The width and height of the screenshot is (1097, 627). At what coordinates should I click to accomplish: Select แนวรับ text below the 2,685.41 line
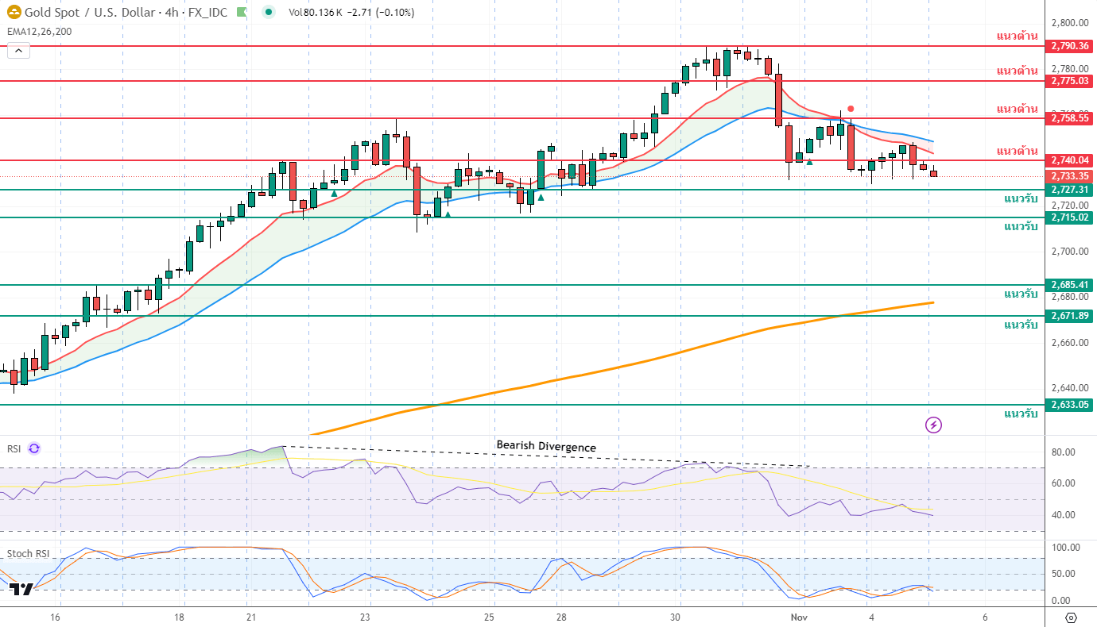pyautogui.click(x=1021, y=294)
